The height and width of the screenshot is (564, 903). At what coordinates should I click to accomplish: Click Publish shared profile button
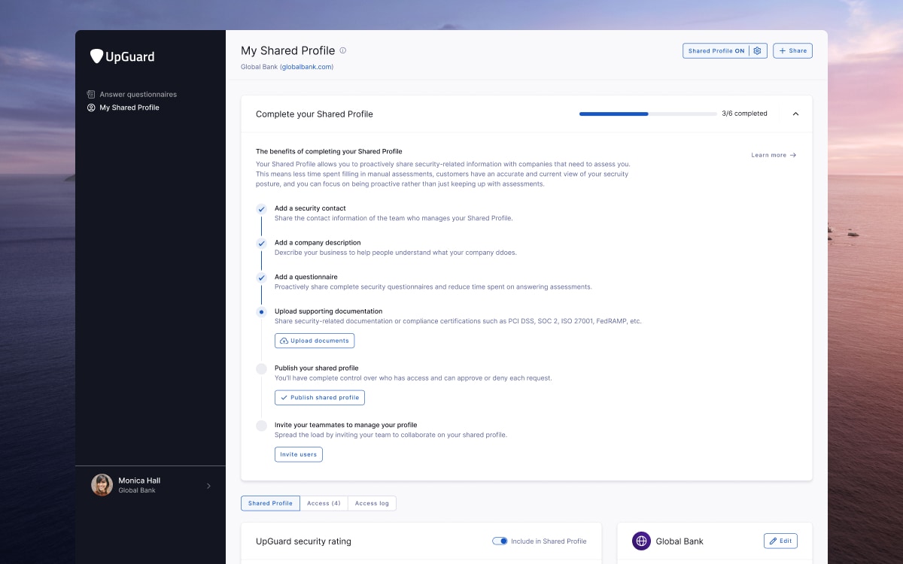coord(320,398)
